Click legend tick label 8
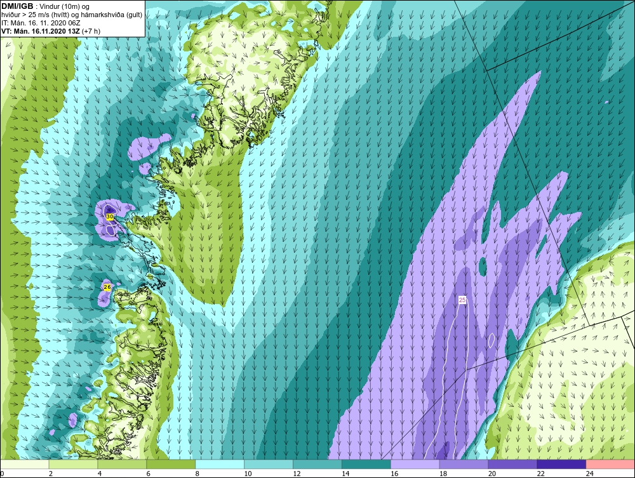635x478 pixels. click(197, 474)
